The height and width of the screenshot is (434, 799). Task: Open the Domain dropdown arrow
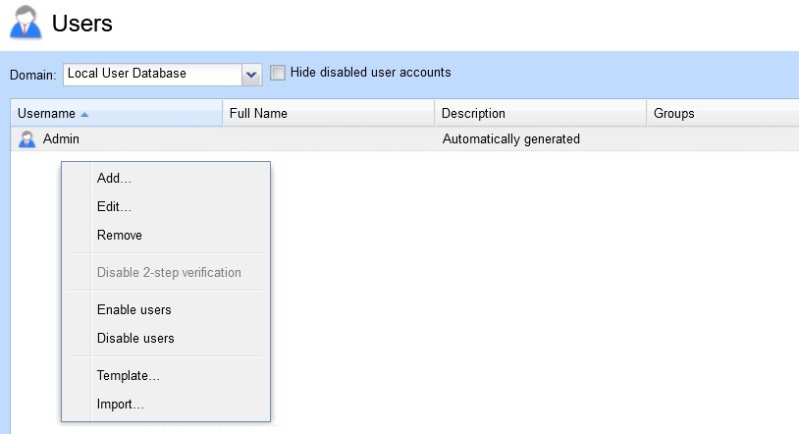[x=251, y=74]
